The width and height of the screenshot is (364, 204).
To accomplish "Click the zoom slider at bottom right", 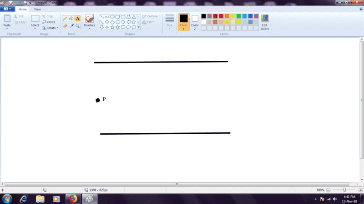I will click(x=344, y=190).
